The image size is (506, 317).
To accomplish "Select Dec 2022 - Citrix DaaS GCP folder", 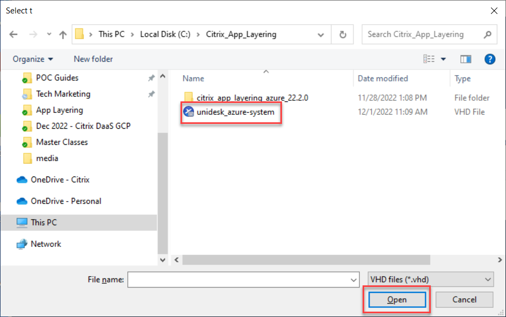I will coord(83,126).
